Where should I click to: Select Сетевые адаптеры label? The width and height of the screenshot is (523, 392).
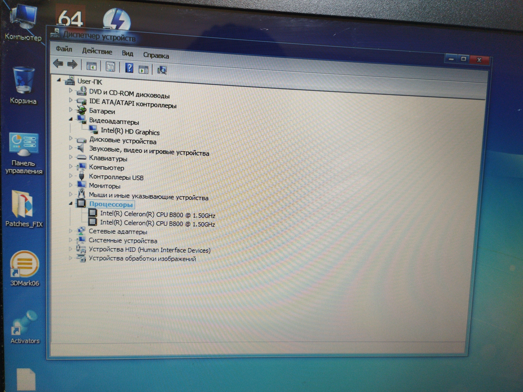(118, 232)
